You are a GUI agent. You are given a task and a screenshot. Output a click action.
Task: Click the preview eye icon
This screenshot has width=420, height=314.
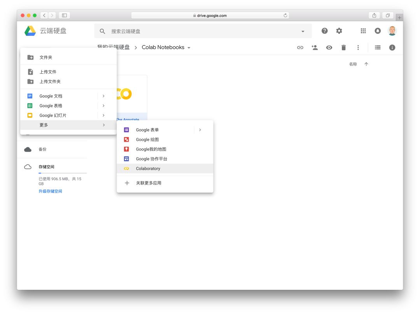click(x=329, y=48)
